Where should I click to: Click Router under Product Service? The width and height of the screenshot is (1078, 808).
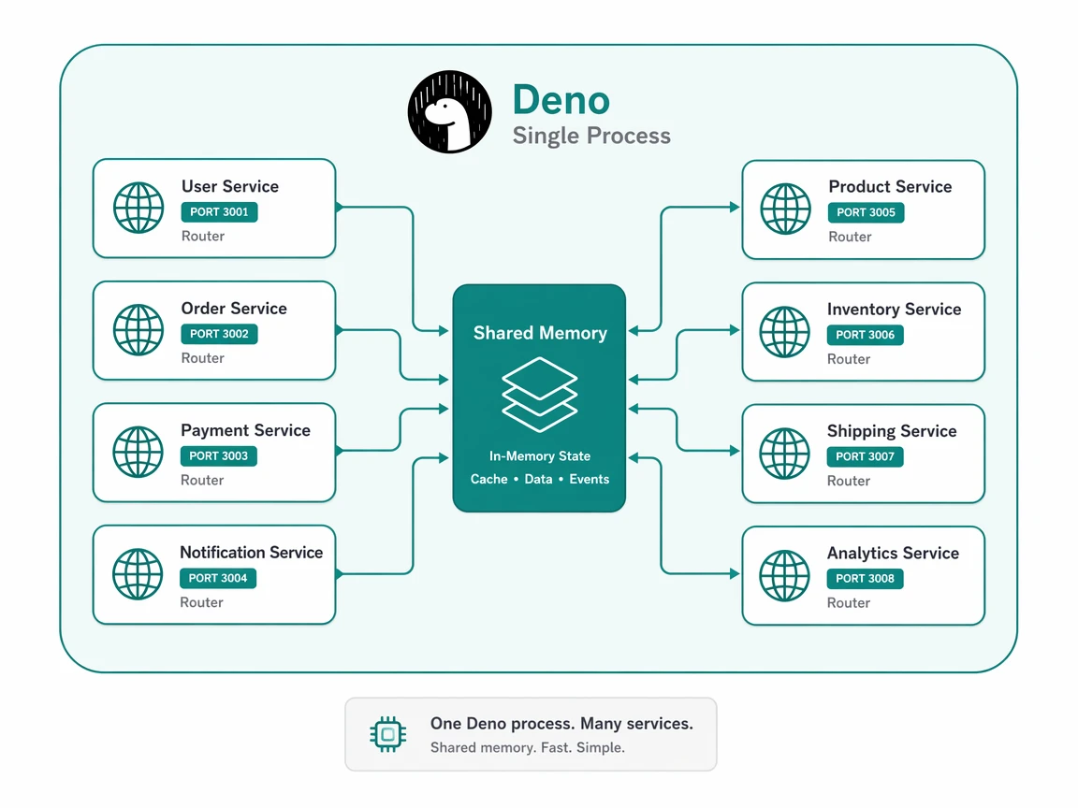tap(850, 237)
